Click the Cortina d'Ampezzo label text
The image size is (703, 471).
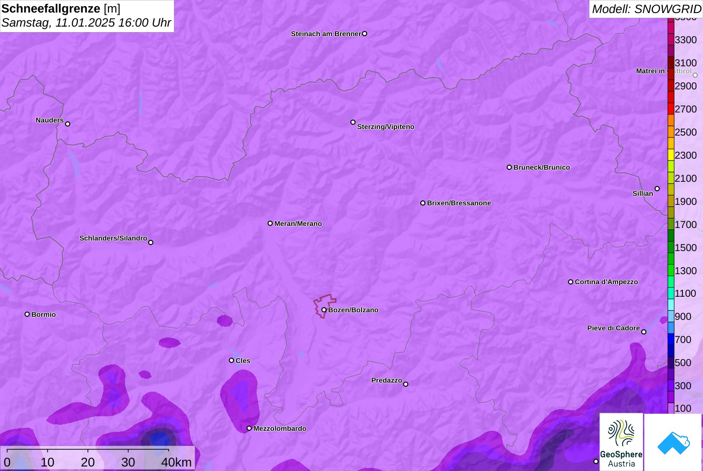[607, 282]
